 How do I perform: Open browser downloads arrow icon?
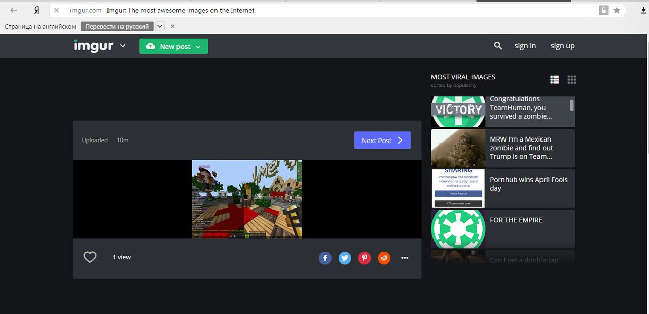click(643, 10)
